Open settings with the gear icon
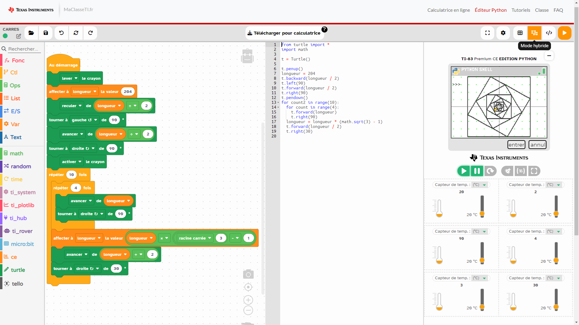Screen dimensions: 579x325 point(503,33)
